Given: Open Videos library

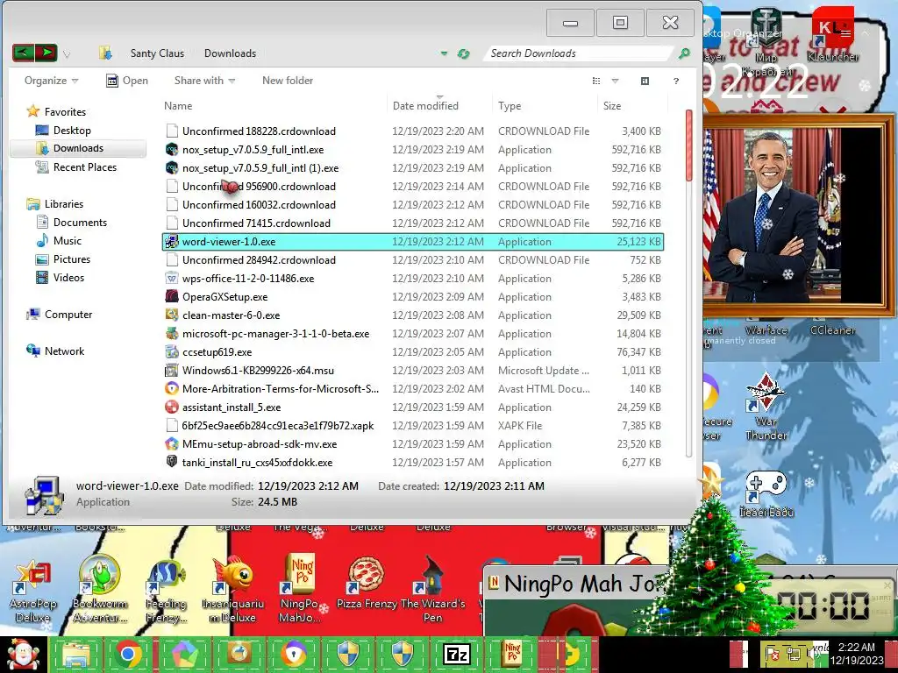Looking at the screenshot, I should 68,278.
